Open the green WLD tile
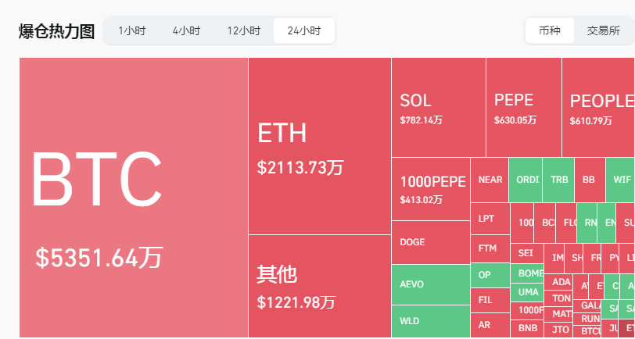 coord(431,321)
